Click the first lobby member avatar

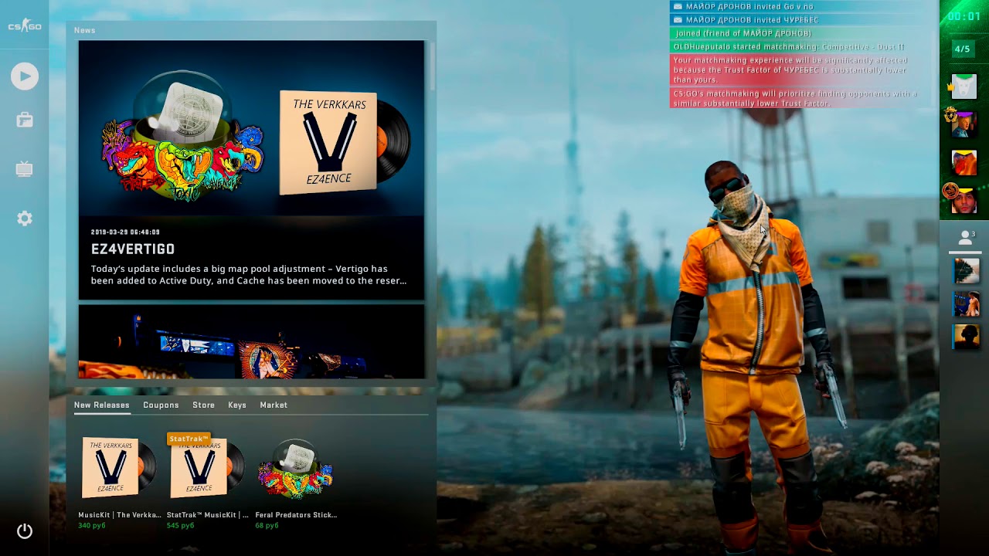pyautogui.click(x=964, y=86)
